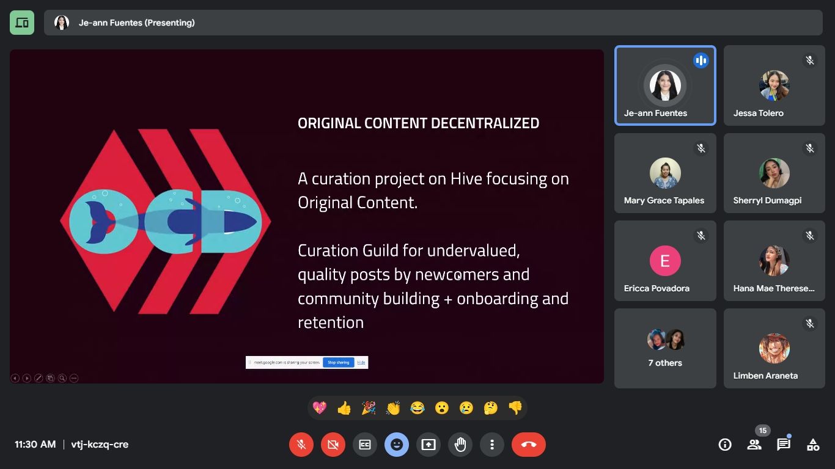Advance to next slide in slideshow
The height and width of the screenshot is (469, 835).
(x=27, y=378)
